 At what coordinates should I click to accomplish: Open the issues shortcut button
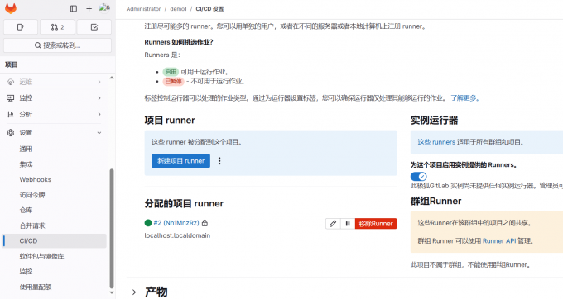pos(21,27)
